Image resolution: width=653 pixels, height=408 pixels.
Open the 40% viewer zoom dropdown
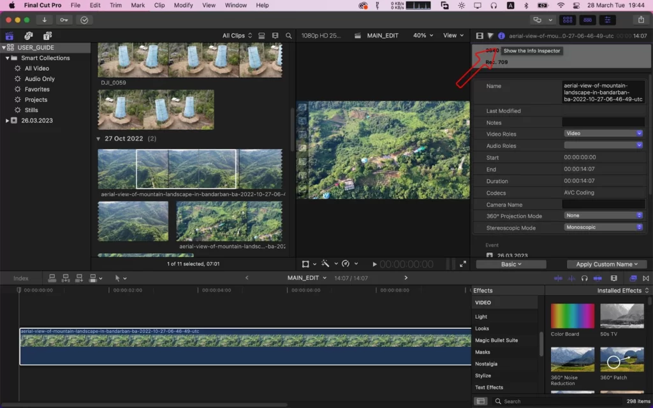pos(423,36)
